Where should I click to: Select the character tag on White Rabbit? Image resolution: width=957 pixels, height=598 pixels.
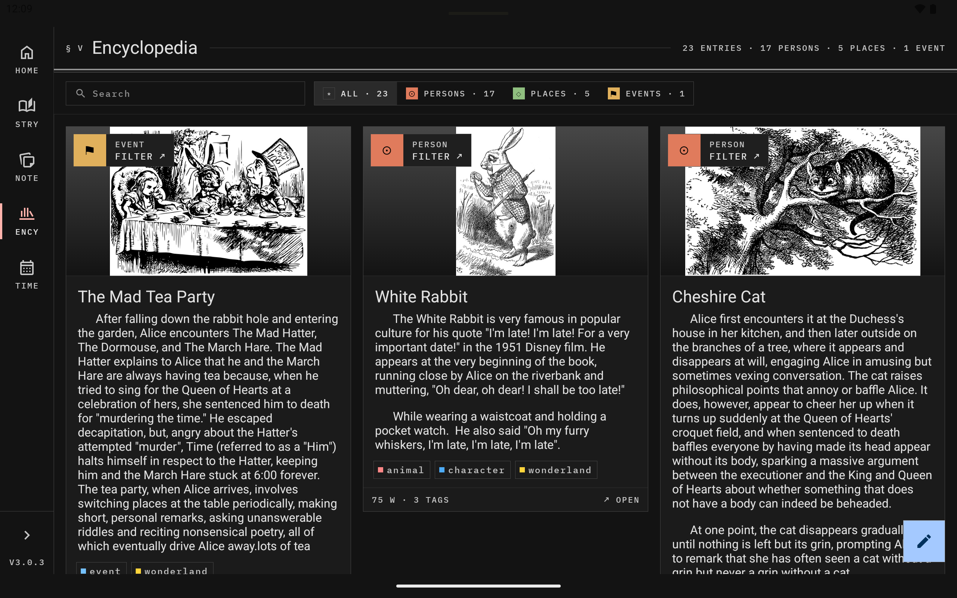pyautogui.click(x=472, y=470)
